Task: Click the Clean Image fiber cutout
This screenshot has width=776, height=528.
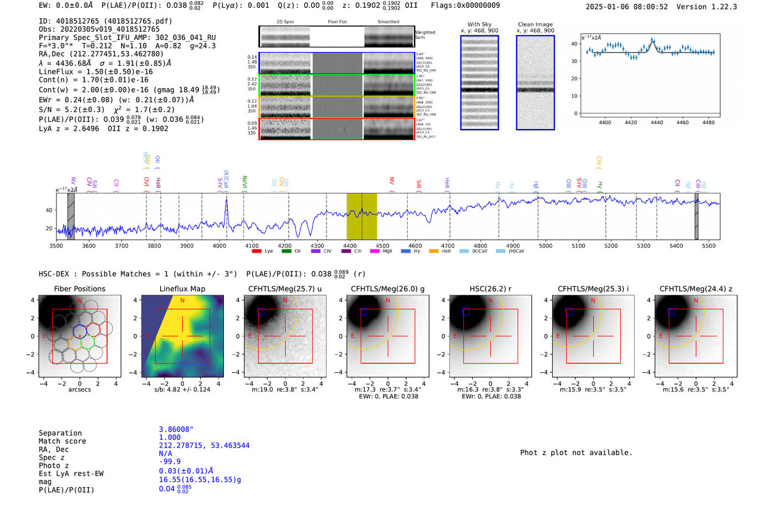Action: pyautogui.click(x=535, y=83)
